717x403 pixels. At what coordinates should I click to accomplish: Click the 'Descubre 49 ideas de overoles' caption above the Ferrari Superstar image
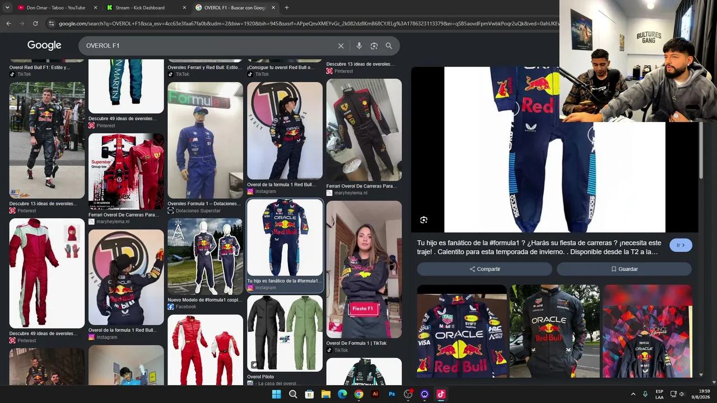tap(122, 119)
